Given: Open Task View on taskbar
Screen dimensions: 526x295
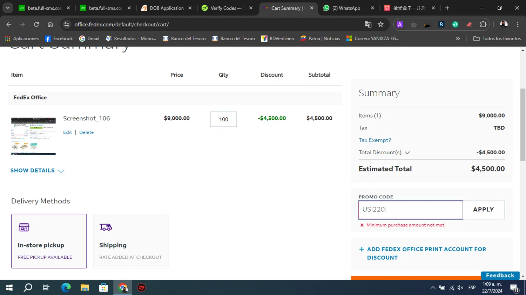Looking at the screenshot, I should coord(46,288).
